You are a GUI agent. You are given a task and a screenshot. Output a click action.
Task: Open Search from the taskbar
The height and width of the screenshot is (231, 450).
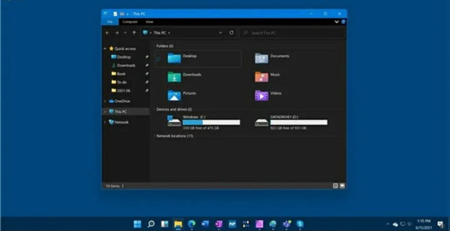pos(151,224)
